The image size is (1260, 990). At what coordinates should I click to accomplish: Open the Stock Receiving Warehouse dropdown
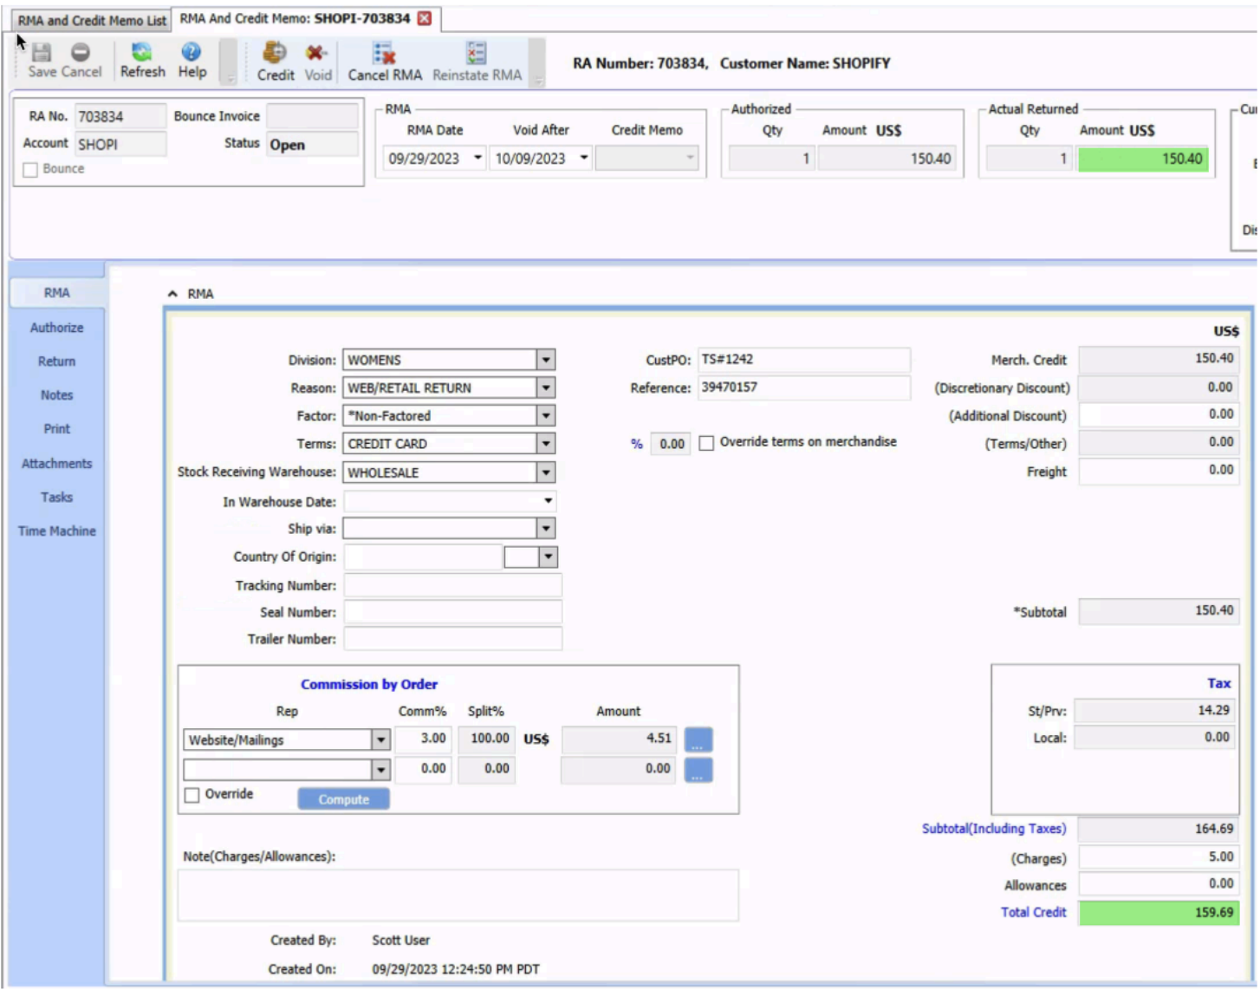click(x=545, y=472)
